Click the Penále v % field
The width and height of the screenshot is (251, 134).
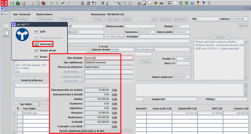183,59
